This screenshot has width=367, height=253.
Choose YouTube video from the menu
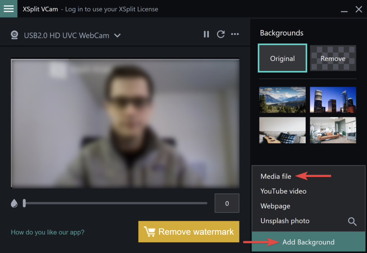pyautogui.click(x=283, y=191)
